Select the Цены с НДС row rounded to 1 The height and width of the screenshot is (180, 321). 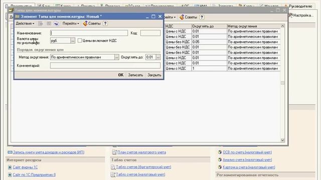222,68
